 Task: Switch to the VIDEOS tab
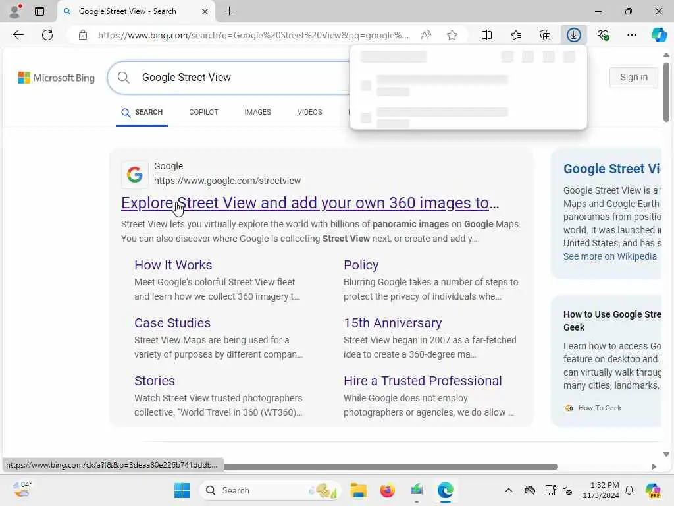309,112
